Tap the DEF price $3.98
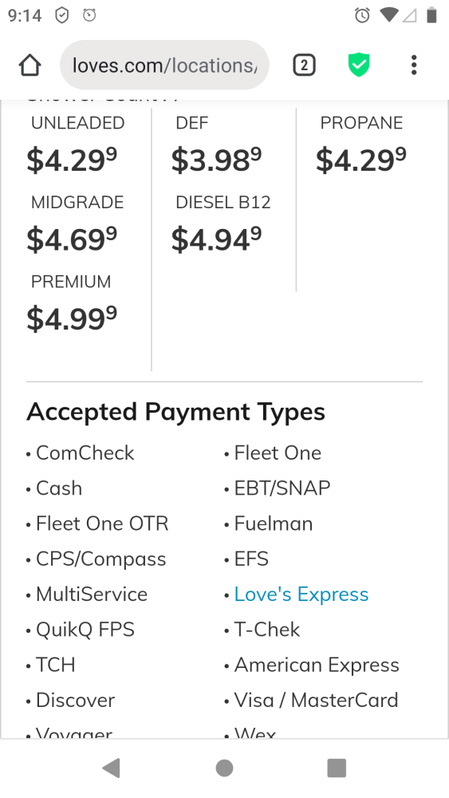 [x=217, y=160]
